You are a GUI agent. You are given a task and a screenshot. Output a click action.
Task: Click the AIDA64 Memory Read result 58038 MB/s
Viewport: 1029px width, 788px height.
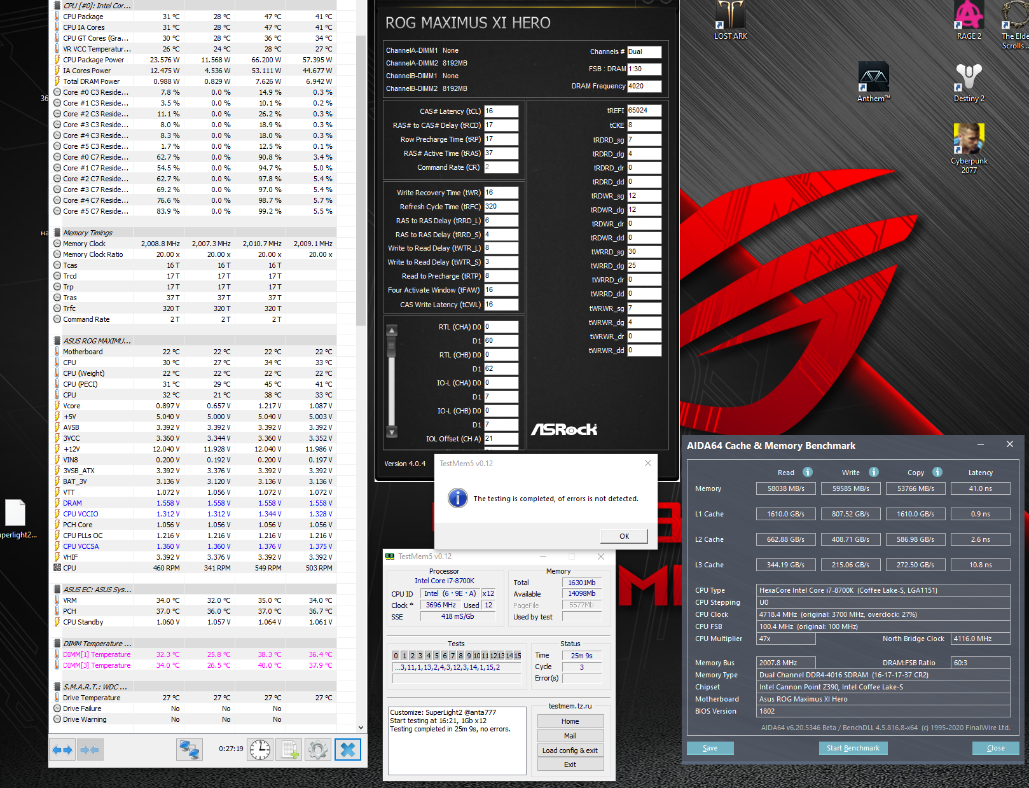786,488
